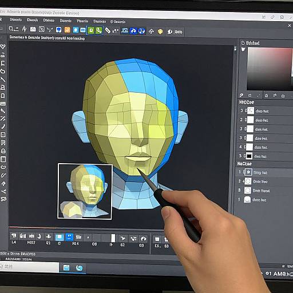Click the speech bubble icon at bottom of left toolbar
The width and height of the screenshot is (293, 293).
click(3, 200)
